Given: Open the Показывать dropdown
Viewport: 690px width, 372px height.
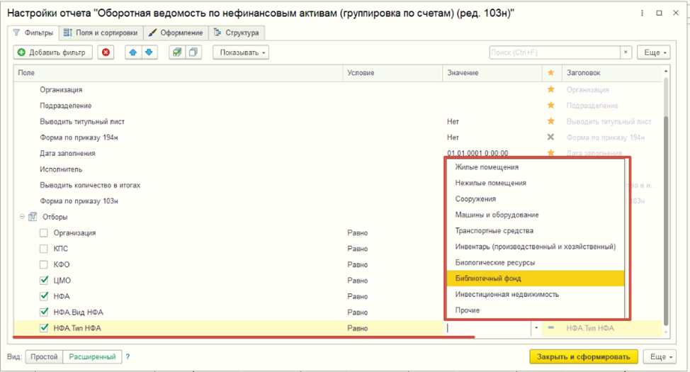Looking at the screenshot, I should point(241,52).
